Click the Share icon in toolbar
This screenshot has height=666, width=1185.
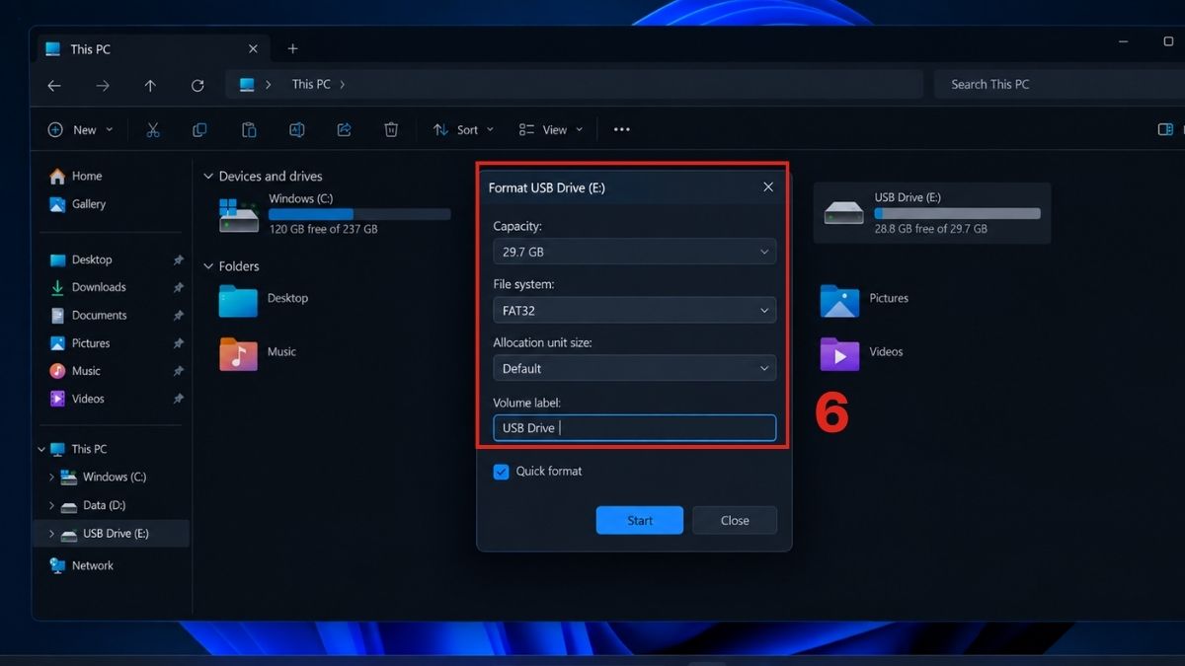coord(344,129)
